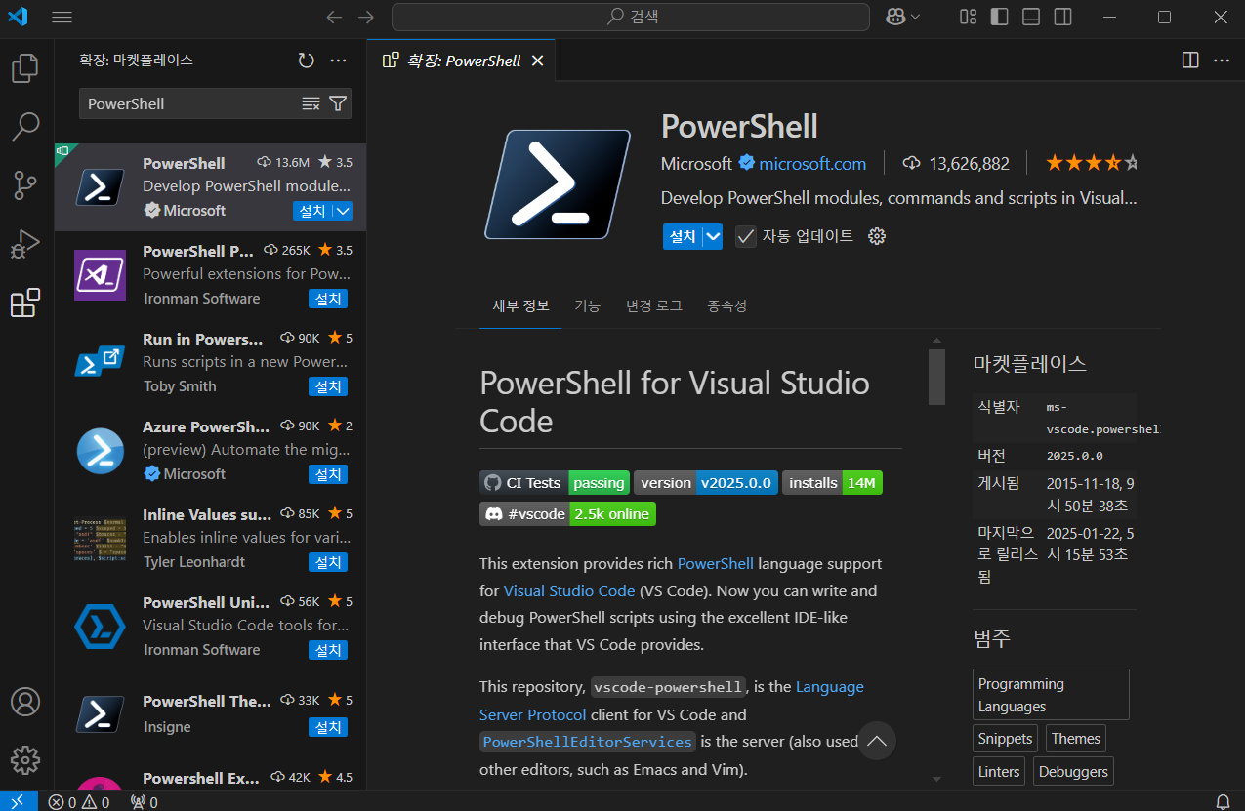The width and height of the screenshot is (1245, 811).
Task: Open microsoft.com publisher link
Action: (812, 163)
